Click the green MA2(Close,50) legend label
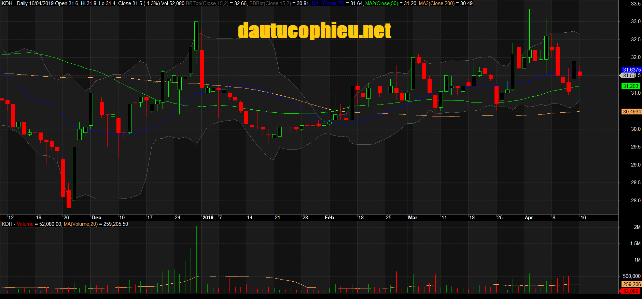This screenshot has width=642, height=299. (x=382, y=3)
